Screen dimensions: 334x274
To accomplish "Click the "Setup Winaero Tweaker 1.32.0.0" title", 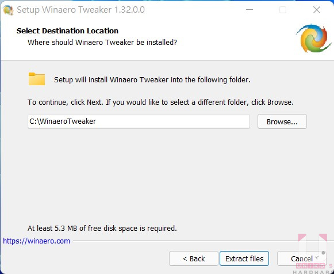I will coord(80,10).
